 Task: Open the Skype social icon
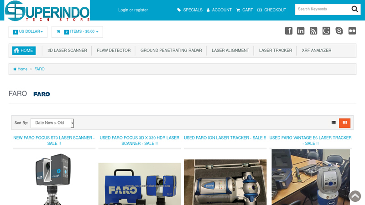click(x=339, y=31)
